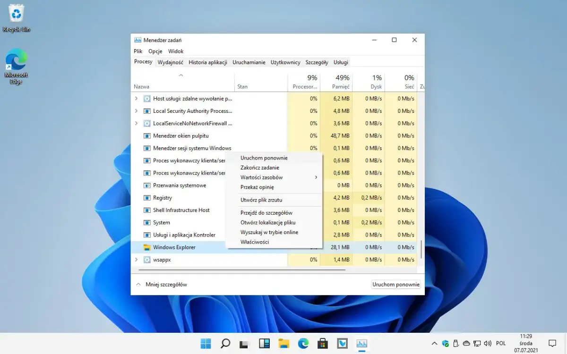Launch Microsoft Edge from the taskbar
The image size is (567, 354).
(303, 343)
